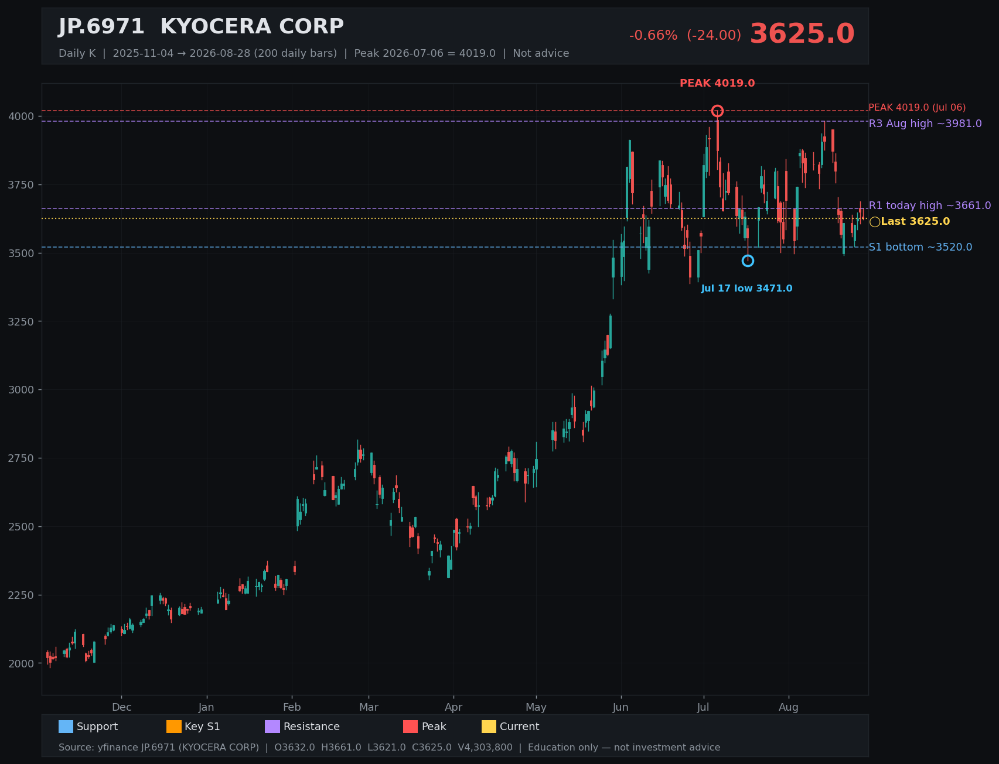Click the 'R1 today high ~3661.0' label

[930, 205]
